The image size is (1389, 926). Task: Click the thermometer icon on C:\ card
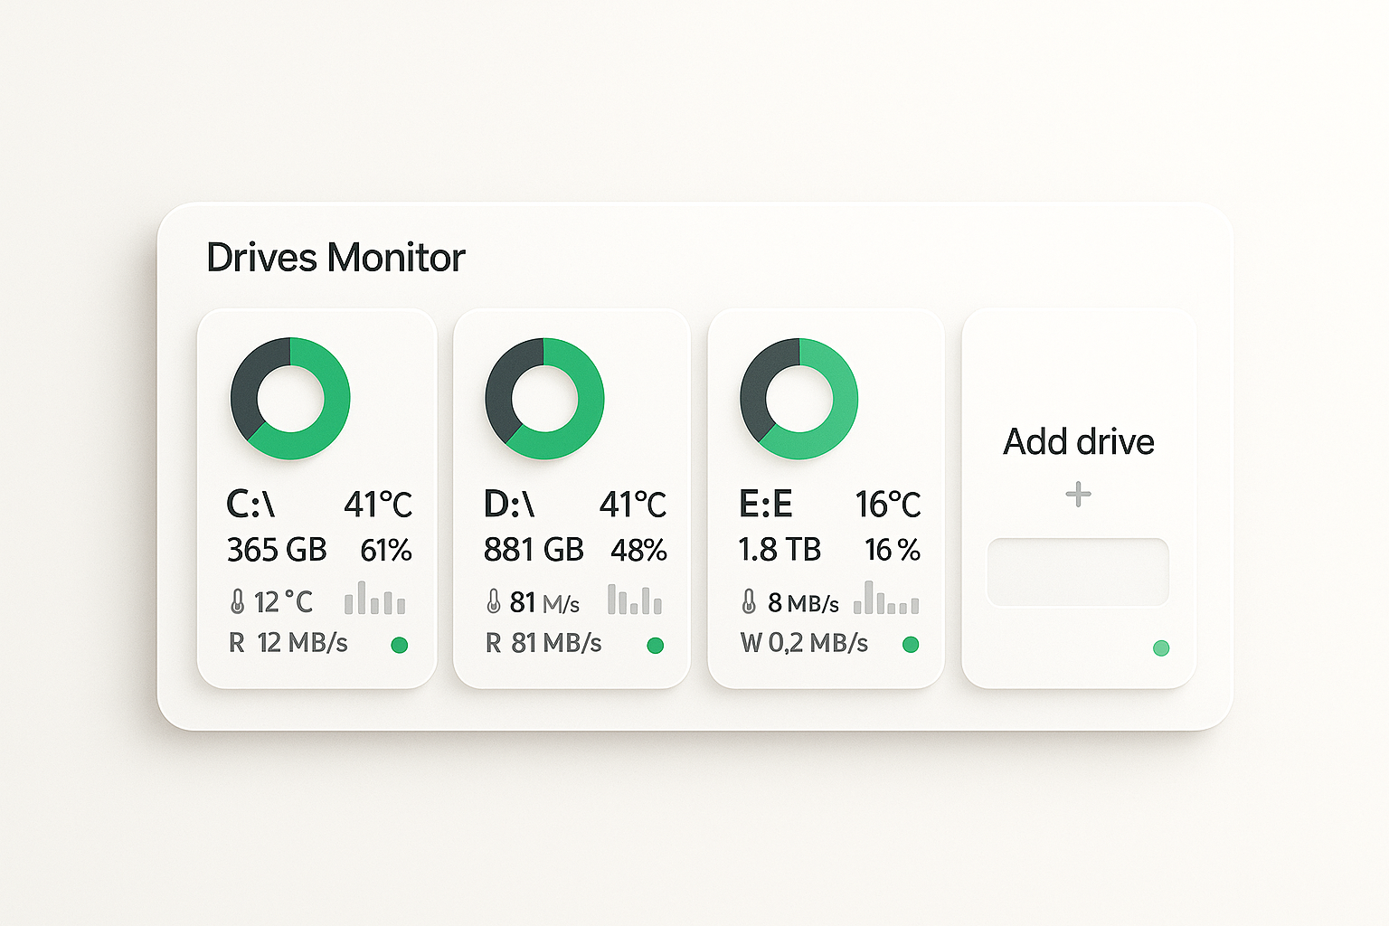(x=238, y=601)
